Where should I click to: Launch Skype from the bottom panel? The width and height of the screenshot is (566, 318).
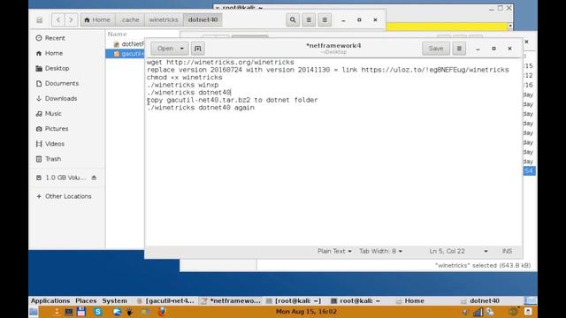click(98, 312)
